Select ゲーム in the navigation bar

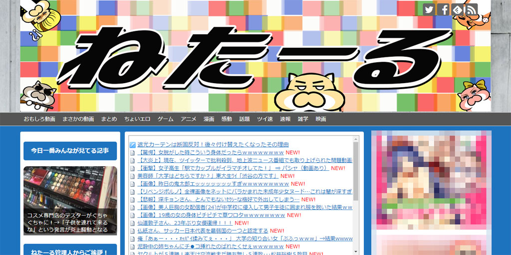click(x=165, y=119)
